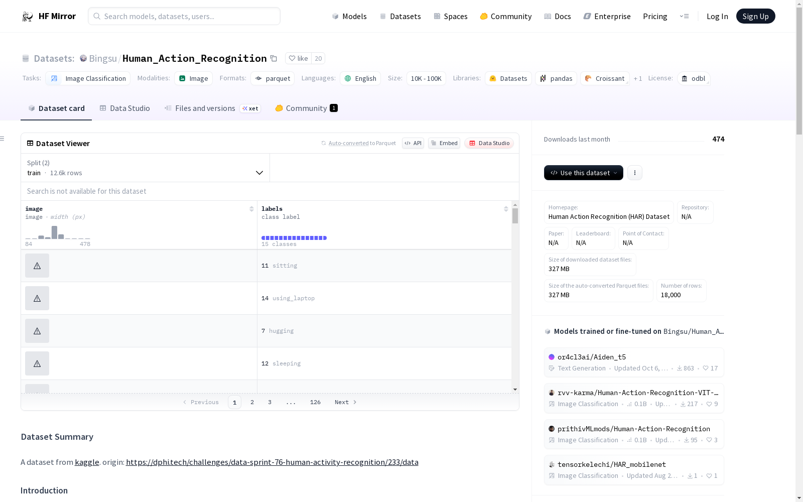Go to page 2 of the viewer

[252, 402]
